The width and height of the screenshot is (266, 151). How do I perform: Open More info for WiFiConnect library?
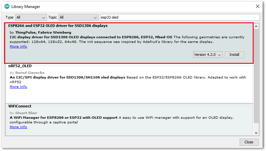point(18,127)
